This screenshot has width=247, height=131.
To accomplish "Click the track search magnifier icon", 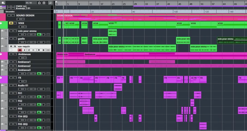I will pos(50,3).
